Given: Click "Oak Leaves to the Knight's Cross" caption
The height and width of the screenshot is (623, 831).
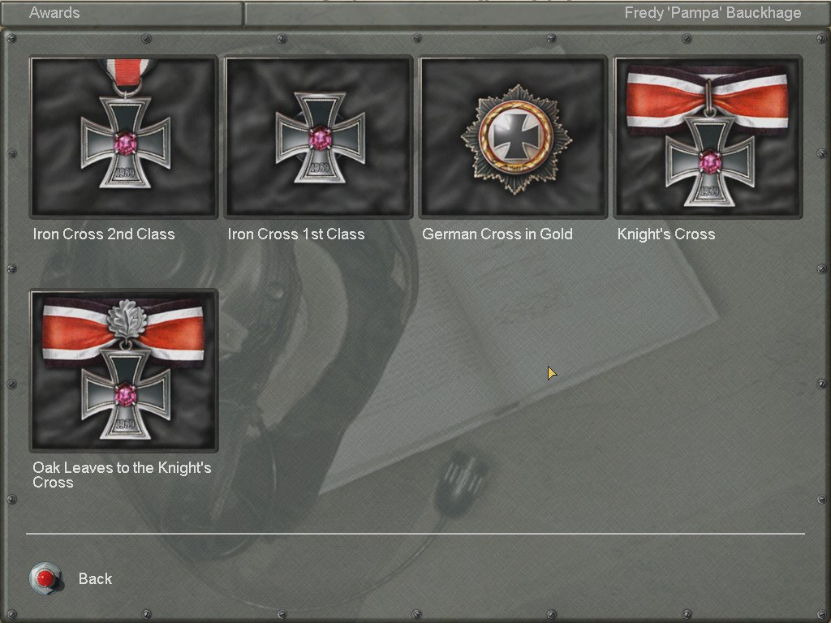Looking at the screenshot, I should click(122, 475).
